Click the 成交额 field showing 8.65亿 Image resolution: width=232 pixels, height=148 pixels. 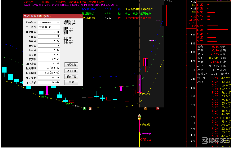tap(49, 59)
